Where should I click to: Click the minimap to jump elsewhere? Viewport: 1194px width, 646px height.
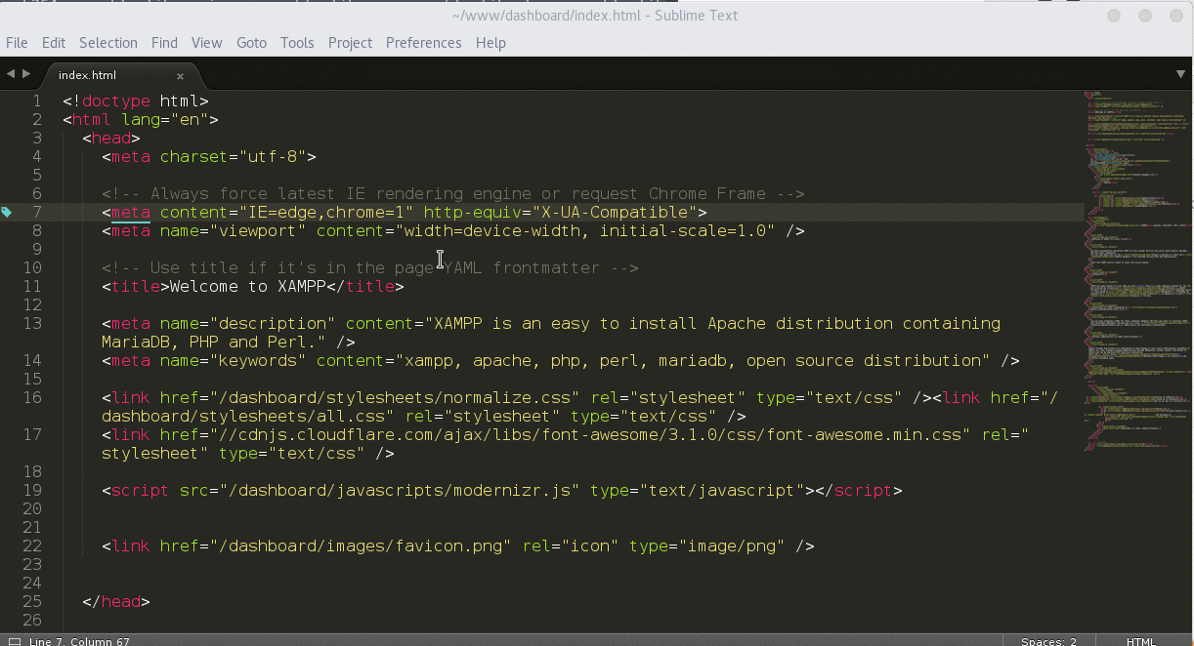point(1133,293)
